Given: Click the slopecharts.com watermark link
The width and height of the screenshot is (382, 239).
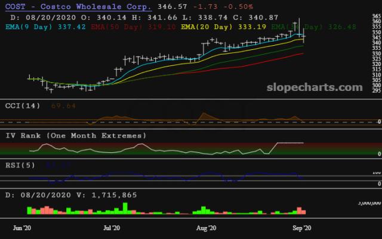Looking at the screenshot, I should click(x=320, y=87).
